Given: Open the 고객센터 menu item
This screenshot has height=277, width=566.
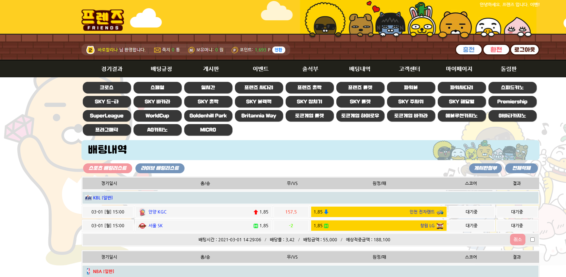Looking at the screenshot, I should pyautogui.click(x=409, y=69).
